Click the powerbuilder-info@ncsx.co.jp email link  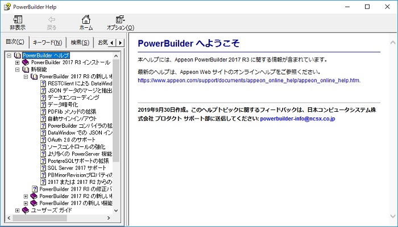click(297, 119)
